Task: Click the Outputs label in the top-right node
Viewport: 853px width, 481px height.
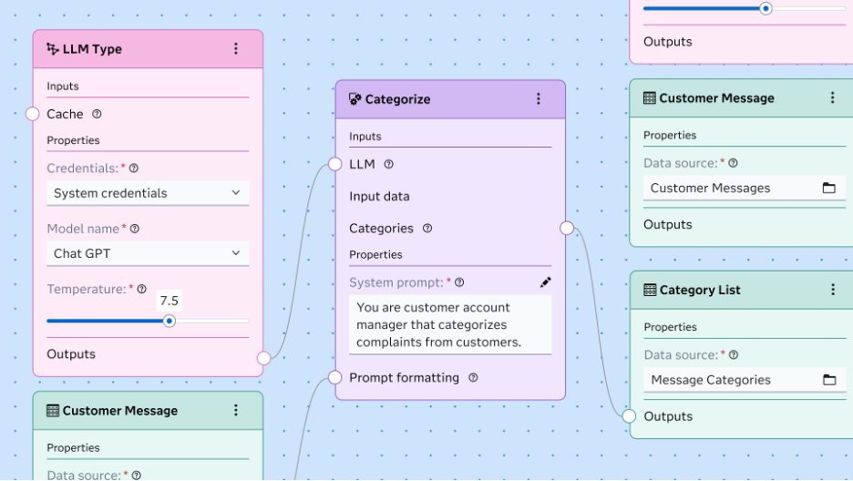Action: [667, 42]
